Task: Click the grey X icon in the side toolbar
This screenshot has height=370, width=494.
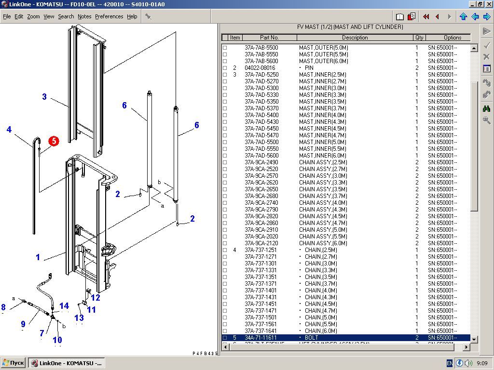Action: (x=486, y=57)
